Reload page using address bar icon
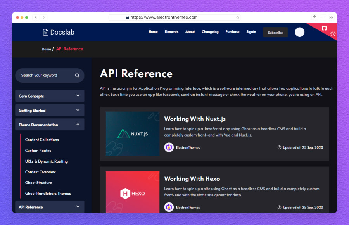 click(x=237, y=17)
